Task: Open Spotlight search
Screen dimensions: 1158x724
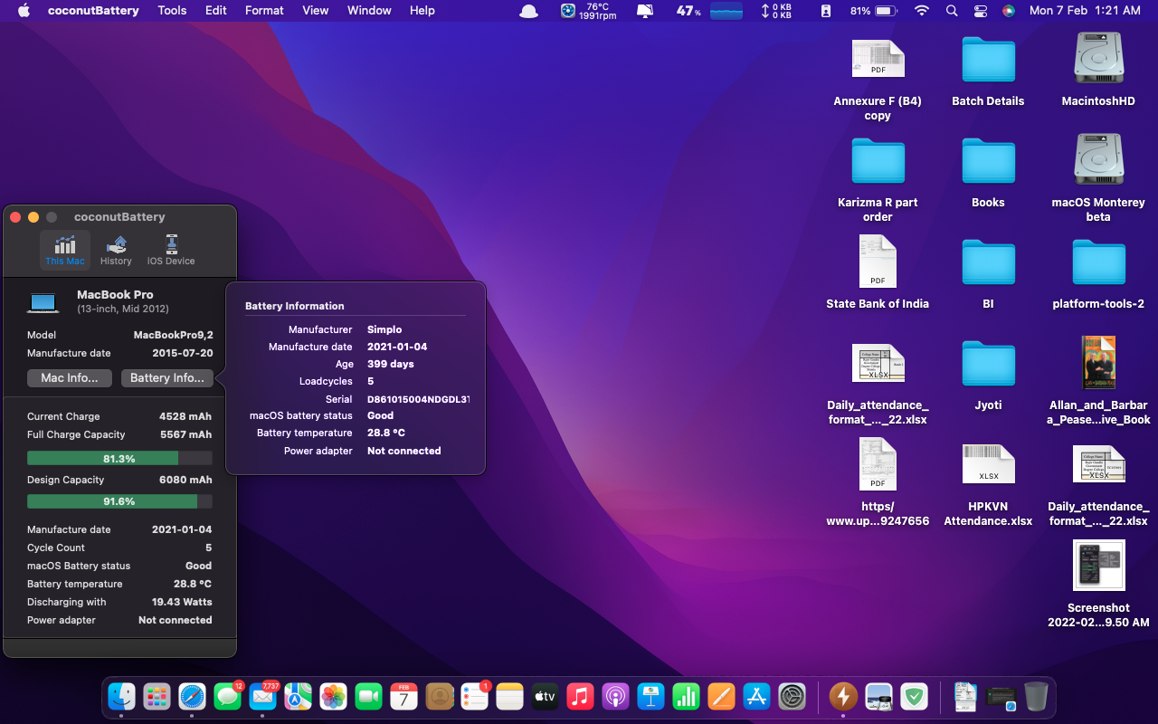Action: (x=951, y=11)
